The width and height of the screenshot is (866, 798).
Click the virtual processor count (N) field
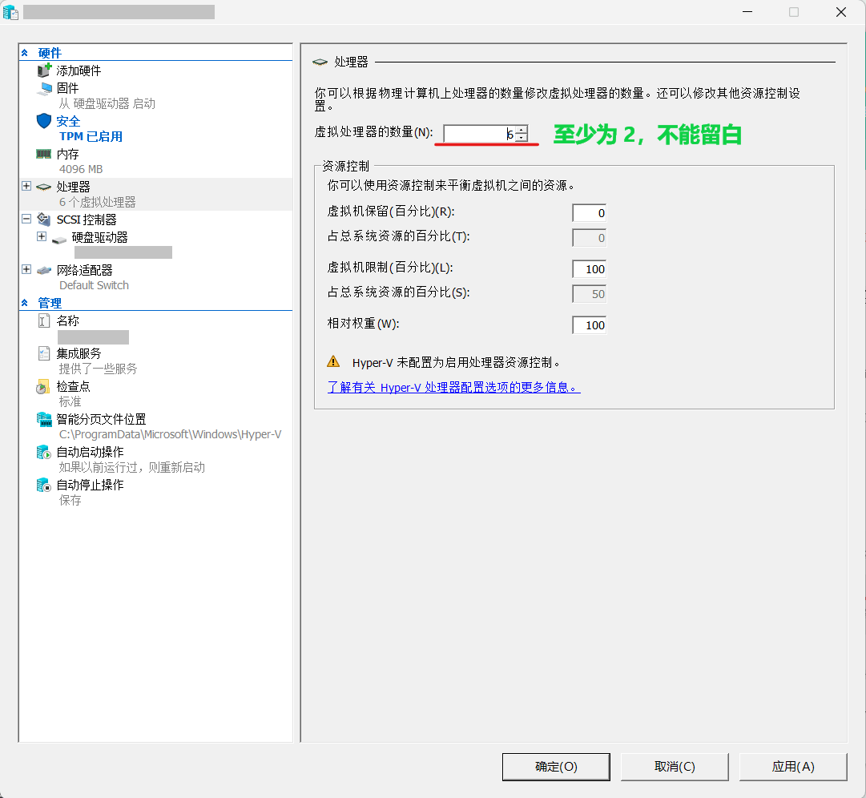[x=479, y=134]
